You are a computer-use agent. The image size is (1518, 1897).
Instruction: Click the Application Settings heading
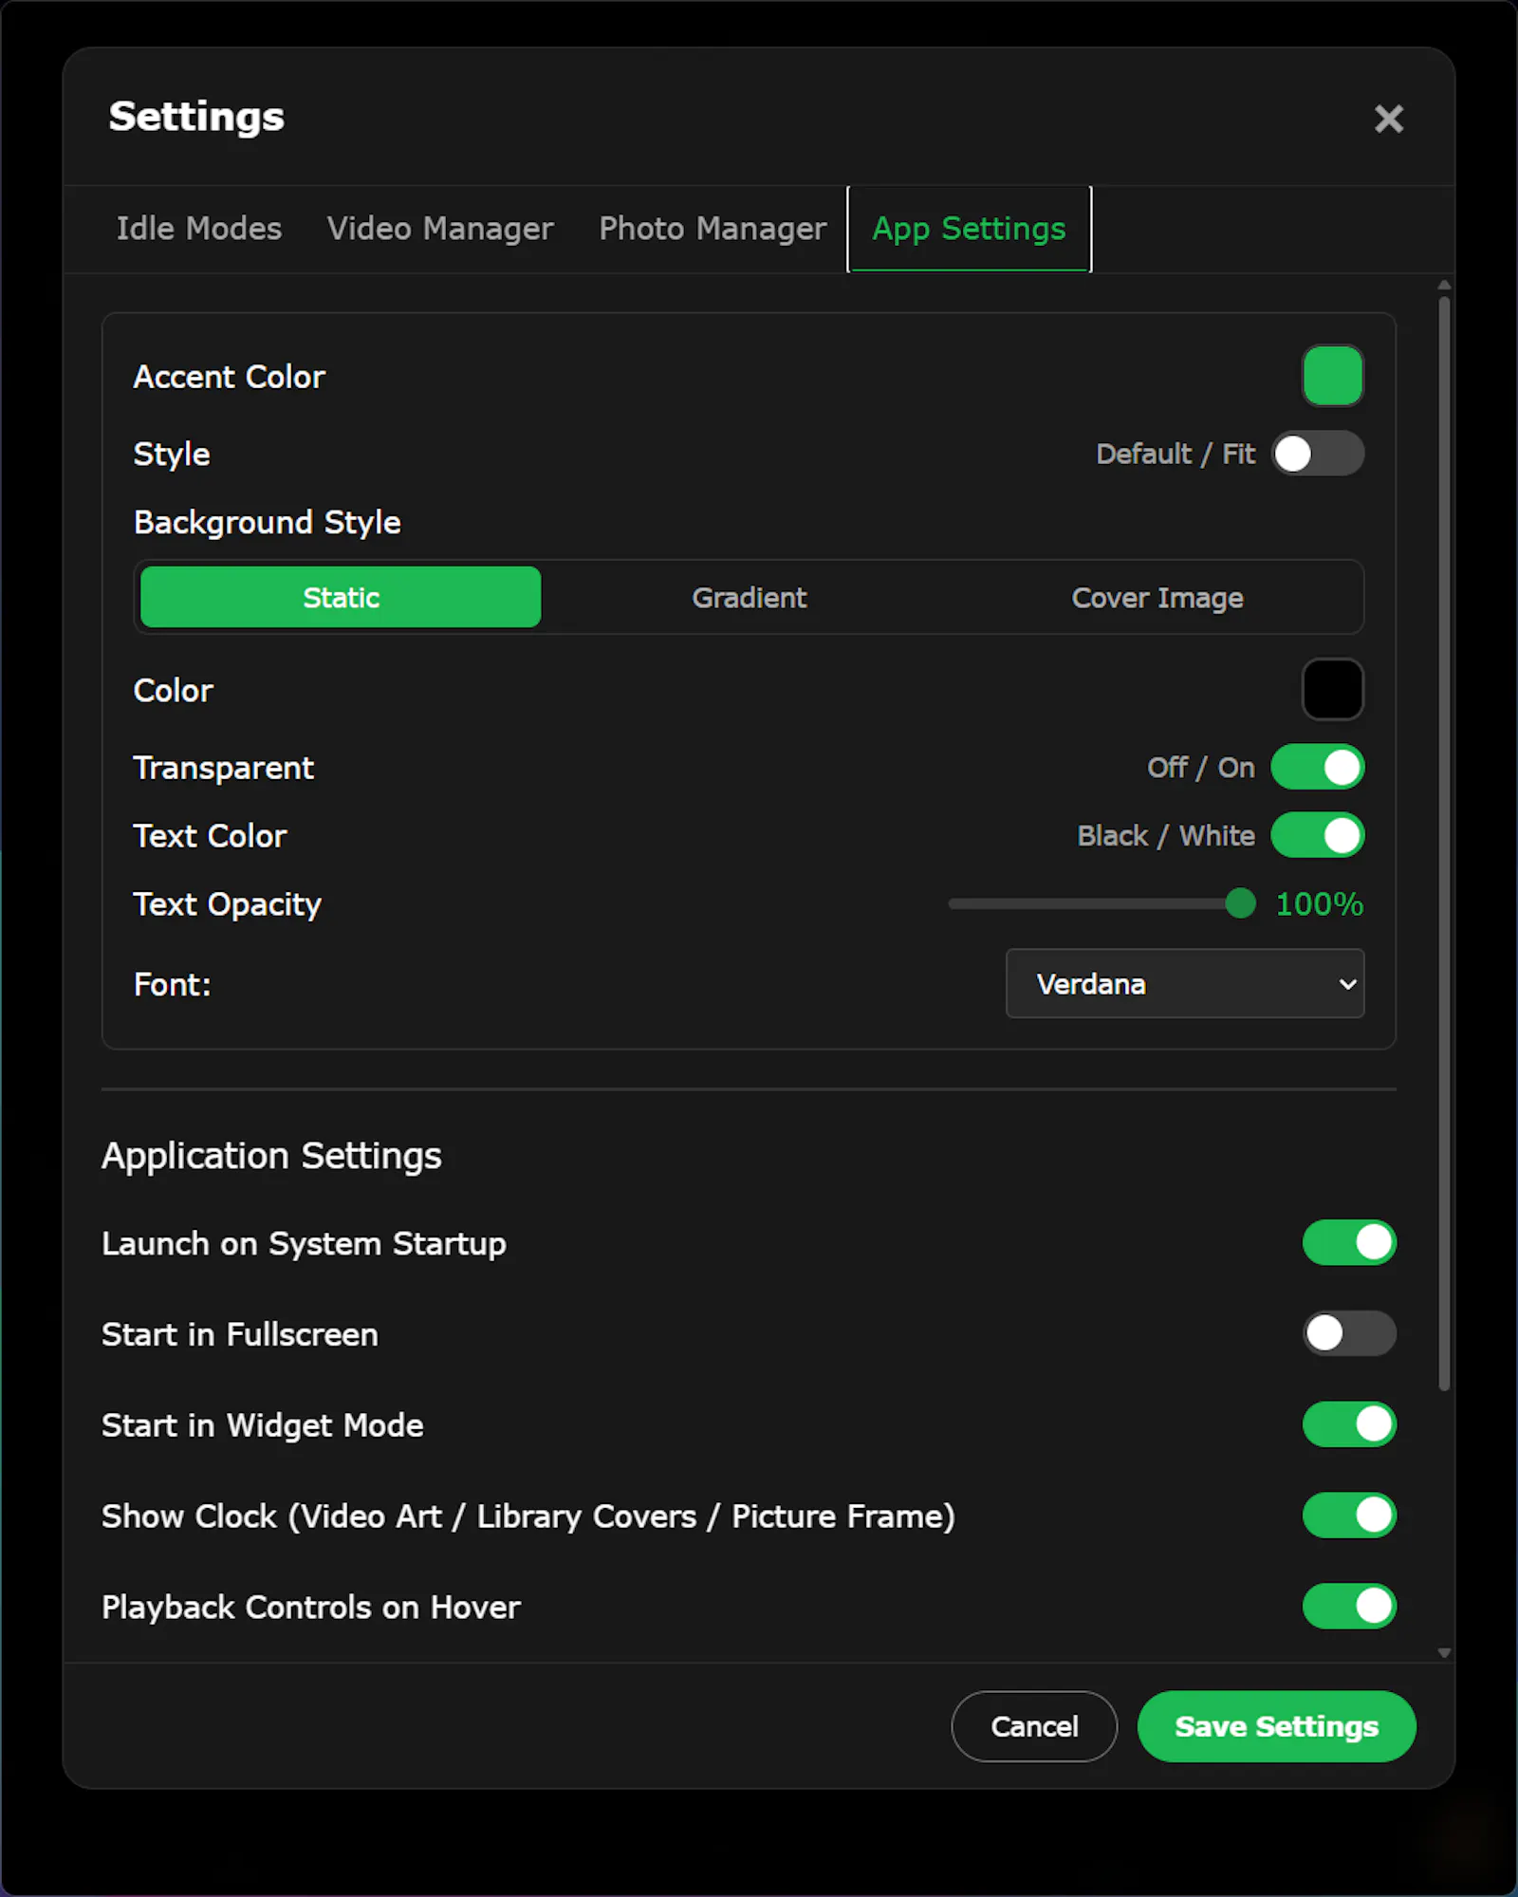click(271, 1156)
